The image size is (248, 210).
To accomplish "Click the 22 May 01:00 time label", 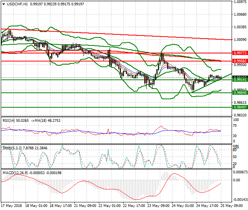I will (x=110, y=206).
